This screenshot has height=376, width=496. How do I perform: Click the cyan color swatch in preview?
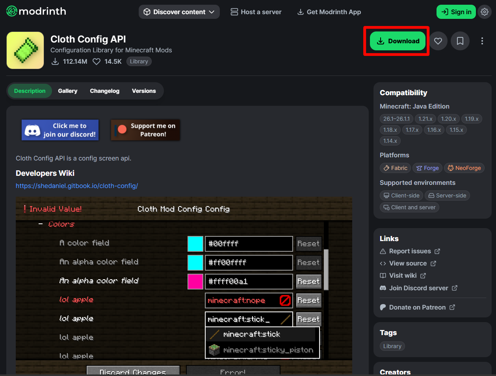pos(195,244)
